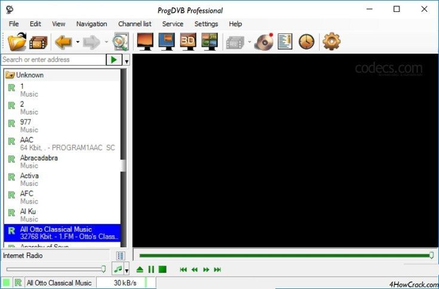Open the File menu

coord(14,24)
